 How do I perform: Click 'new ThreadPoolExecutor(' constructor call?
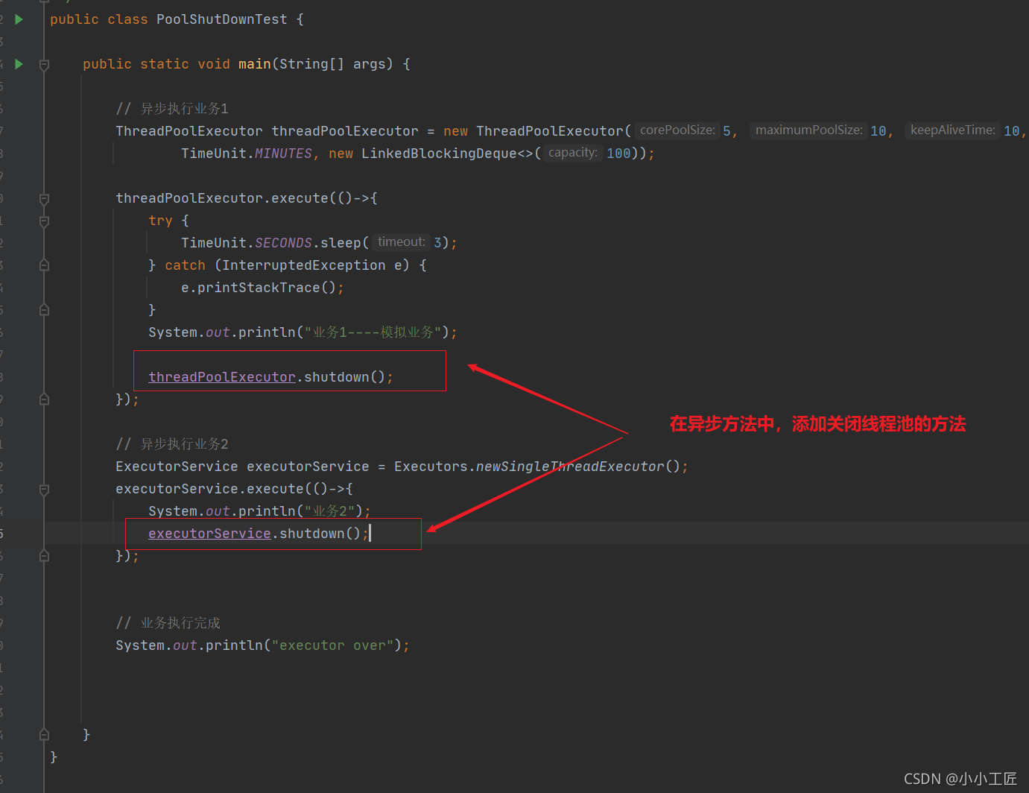coord(537,131)
